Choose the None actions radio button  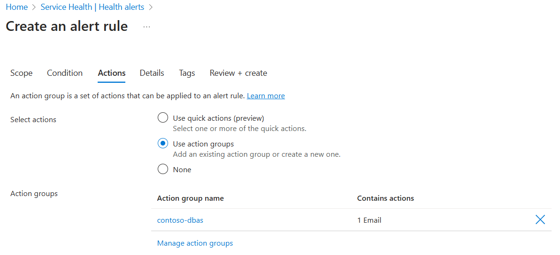[163, 169]
